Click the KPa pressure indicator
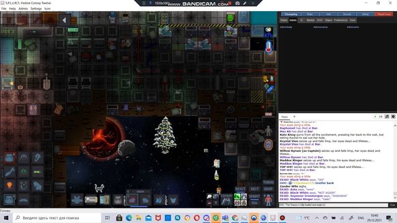 [269, 33]
